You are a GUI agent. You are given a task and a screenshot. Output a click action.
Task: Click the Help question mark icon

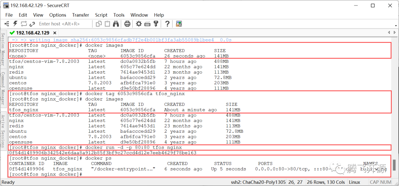[x=167, y=24]
